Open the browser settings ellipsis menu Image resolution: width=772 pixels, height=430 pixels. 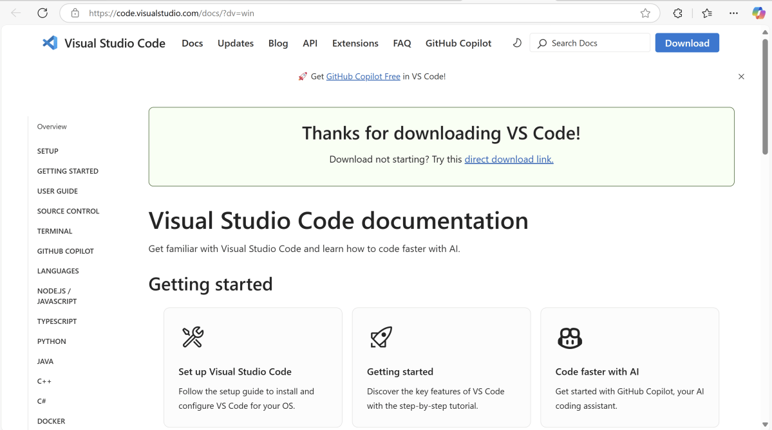pyautogui.click(x=734, y=13)
